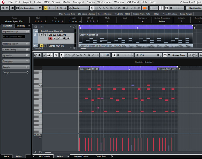202x159 pixels.
Task: Click the Redo arrow in the project toolbar
Action: pos(7,8)
